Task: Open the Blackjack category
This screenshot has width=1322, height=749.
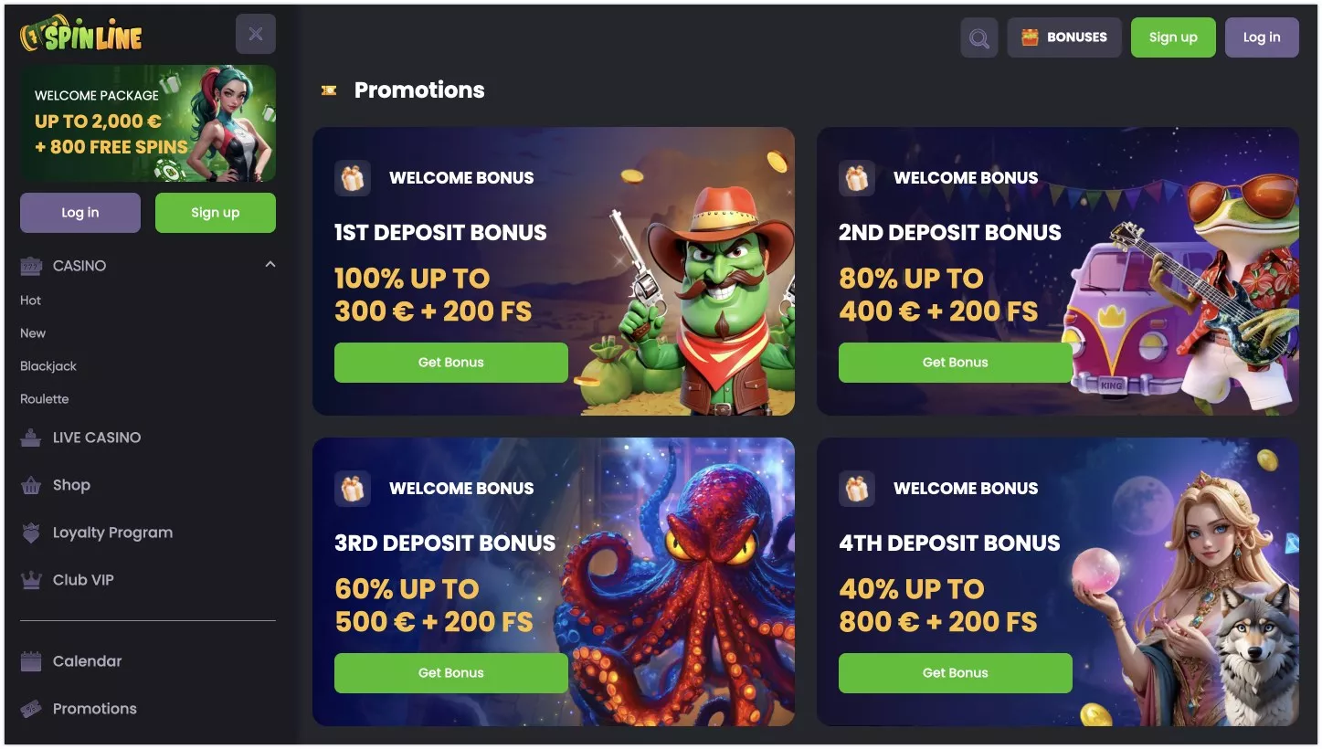Action: (x=48, y=366)
